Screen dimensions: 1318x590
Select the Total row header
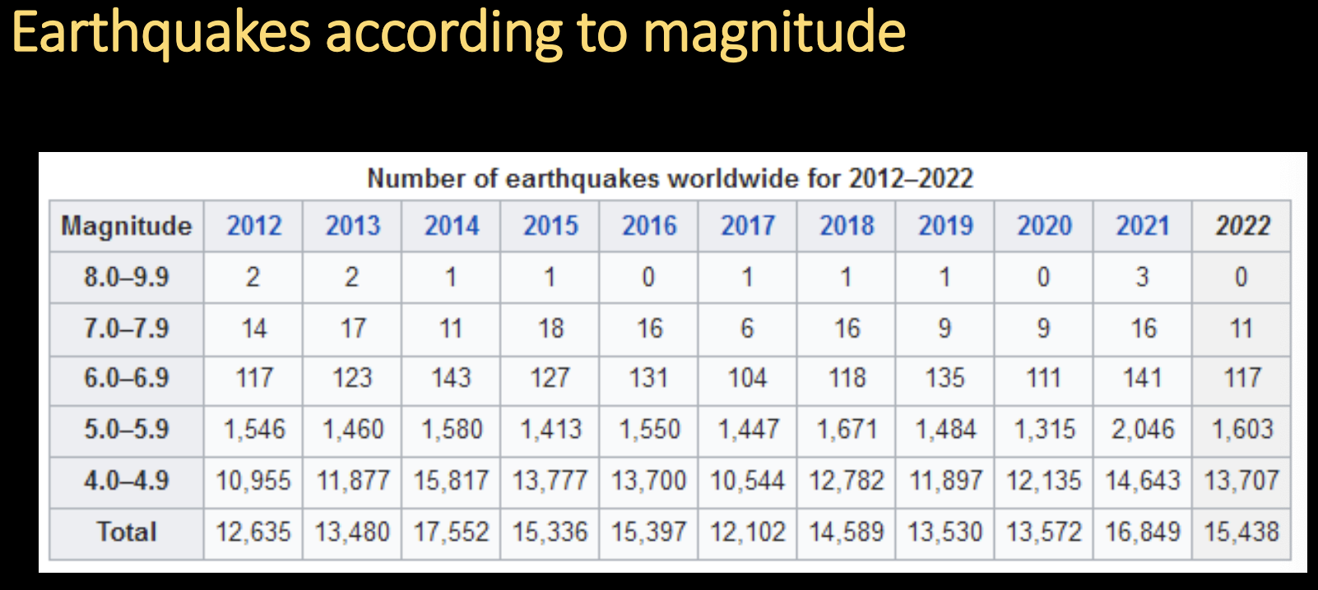pos(127,532)
